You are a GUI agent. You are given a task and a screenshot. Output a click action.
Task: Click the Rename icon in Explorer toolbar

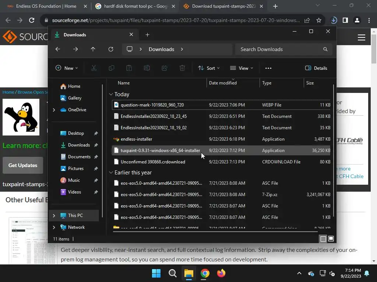[x=147, y=68]
